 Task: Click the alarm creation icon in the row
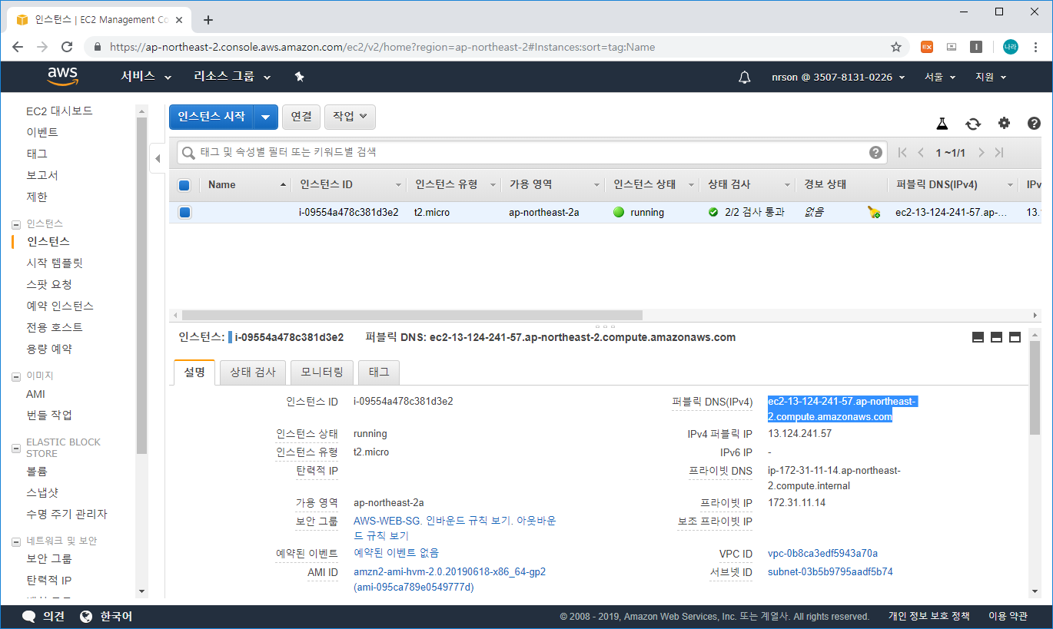coord(874,212)
